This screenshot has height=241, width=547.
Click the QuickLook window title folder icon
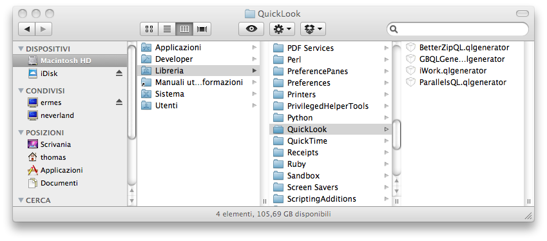point(250,14)
